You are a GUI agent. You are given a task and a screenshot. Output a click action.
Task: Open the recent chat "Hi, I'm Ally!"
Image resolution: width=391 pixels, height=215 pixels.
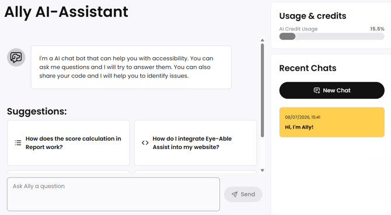(332, 122)
